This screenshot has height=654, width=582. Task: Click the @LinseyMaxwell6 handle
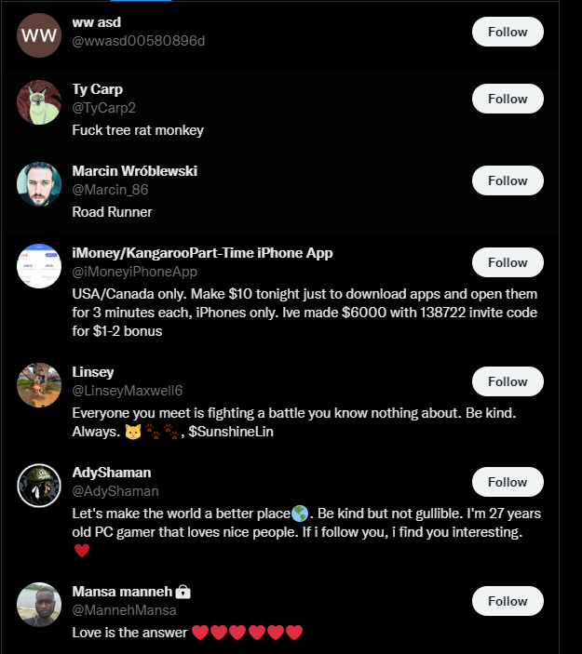click(x=128, y=391)
